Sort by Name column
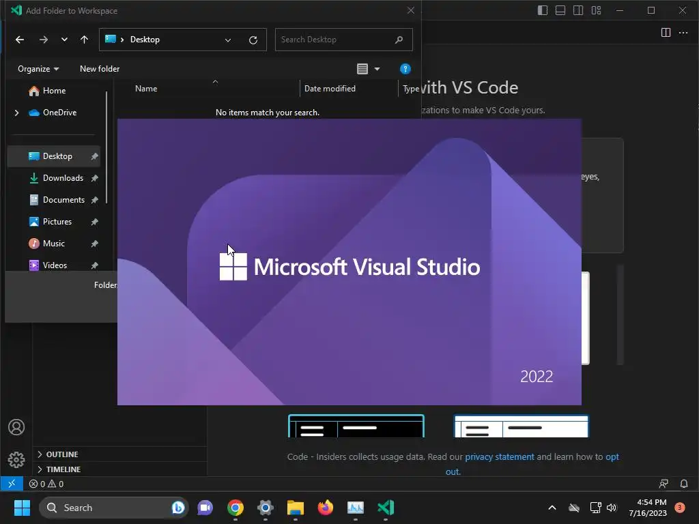This screenshot has width=699, height=524. (x=146, y=89)
